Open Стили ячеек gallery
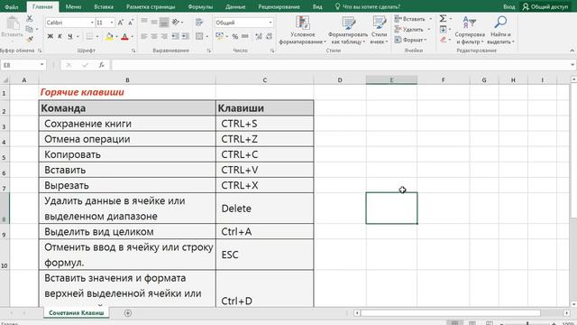Viewport: 577px width, 325px height. (x=379, y=30)
